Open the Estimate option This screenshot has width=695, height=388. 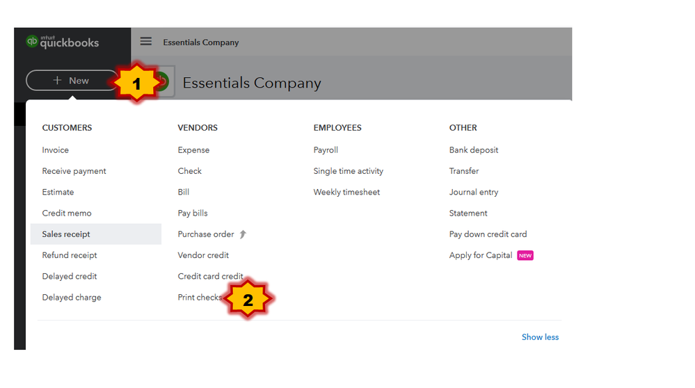click(x=58, y=192)
